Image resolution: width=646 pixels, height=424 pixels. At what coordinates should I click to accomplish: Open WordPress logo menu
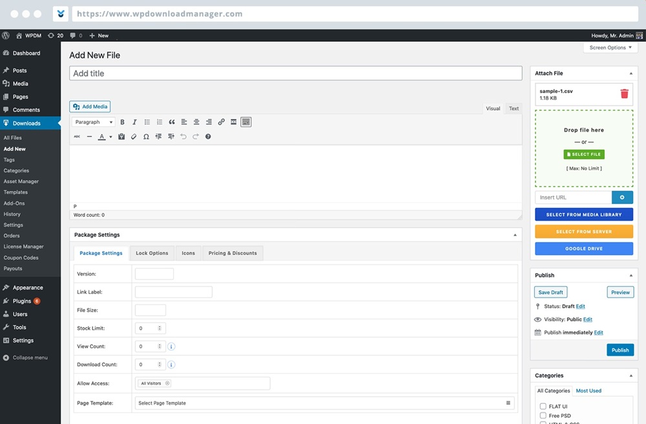click(6, 35)
